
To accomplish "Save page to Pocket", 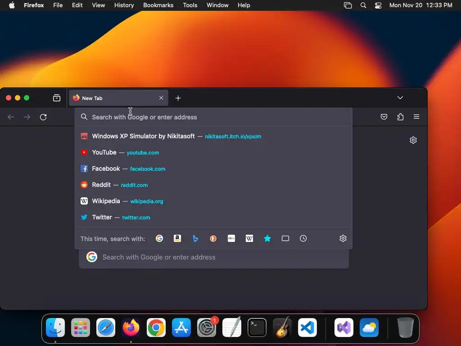I will click(x=384, y=117).
